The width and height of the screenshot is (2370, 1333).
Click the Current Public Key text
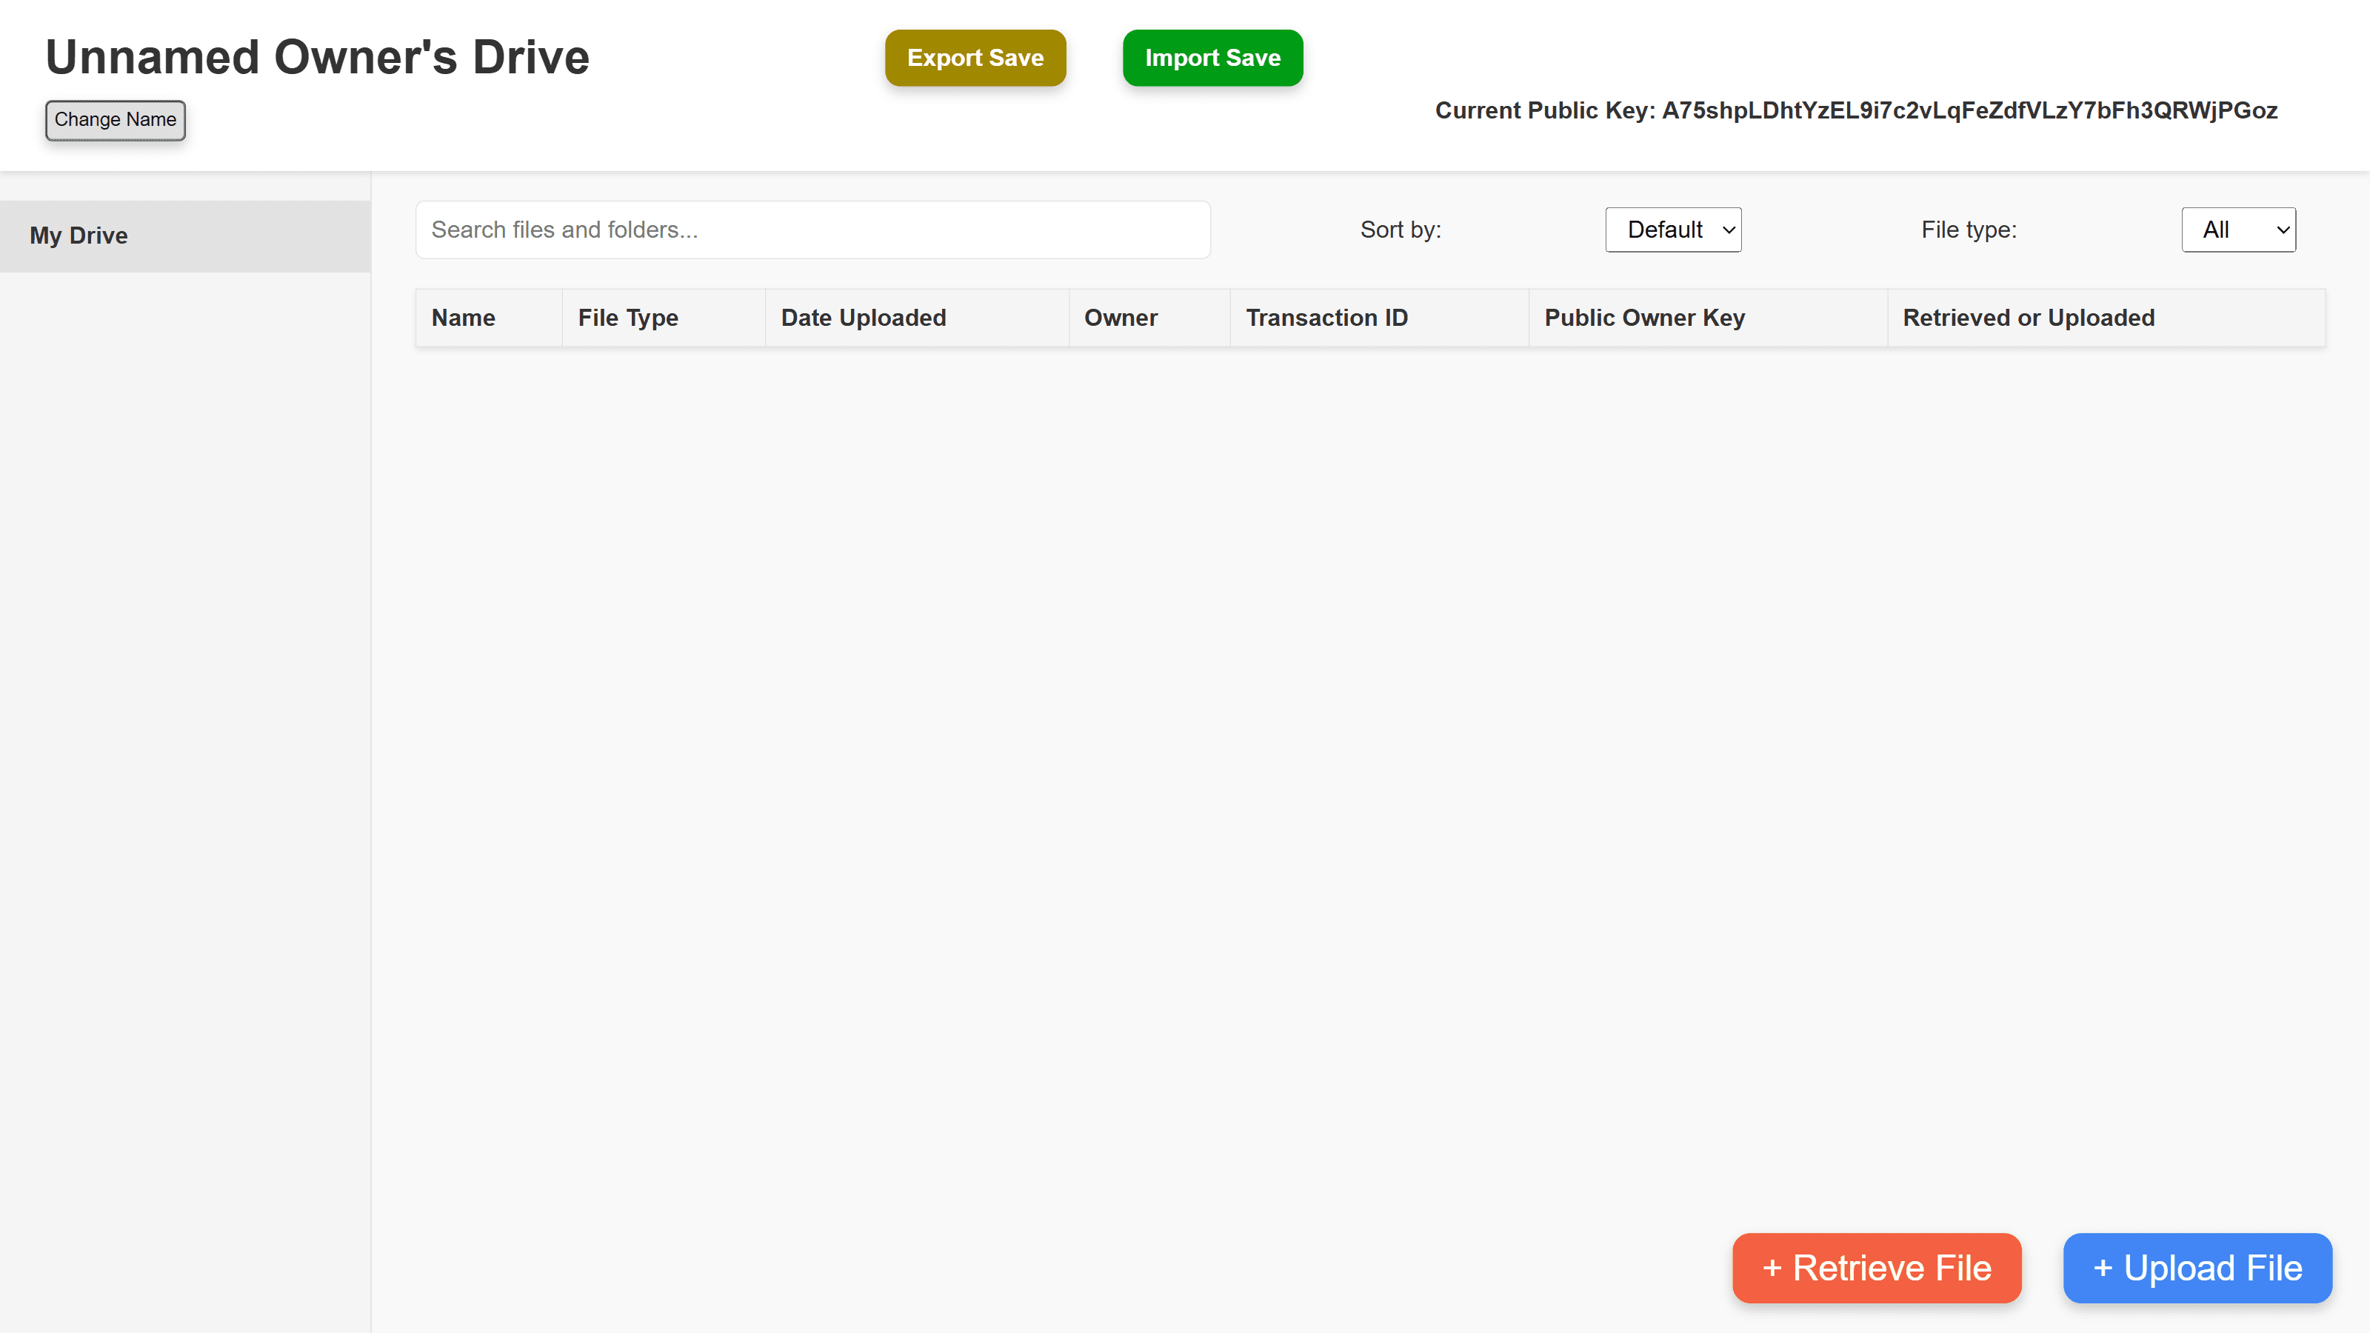click(x=1855, y=110)
